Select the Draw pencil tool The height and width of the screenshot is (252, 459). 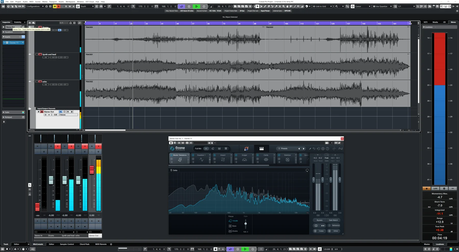click(265, 6)
